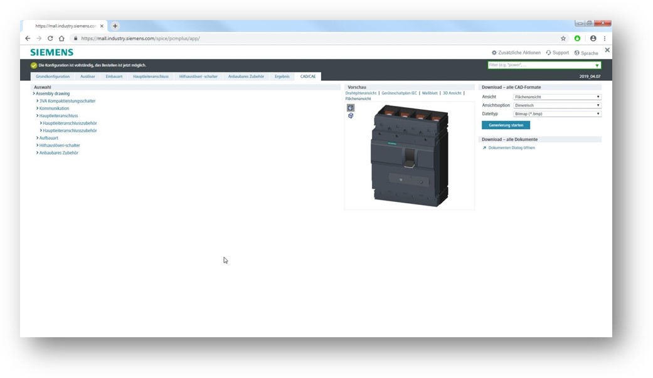Open Zusätzliche Aktionen gear menu
The height and width of the screenshot is (378, 653).
[494, 53]
